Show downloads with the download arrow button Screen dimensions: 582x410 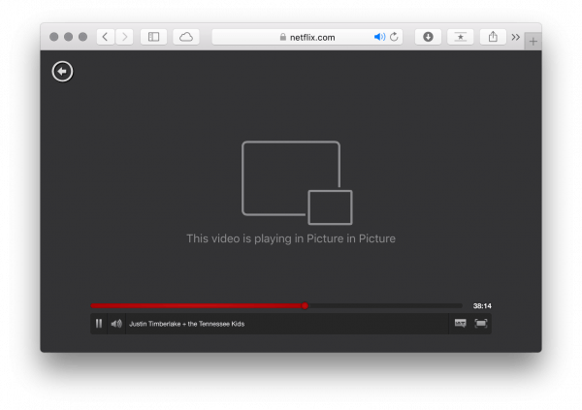click(428, 37)
